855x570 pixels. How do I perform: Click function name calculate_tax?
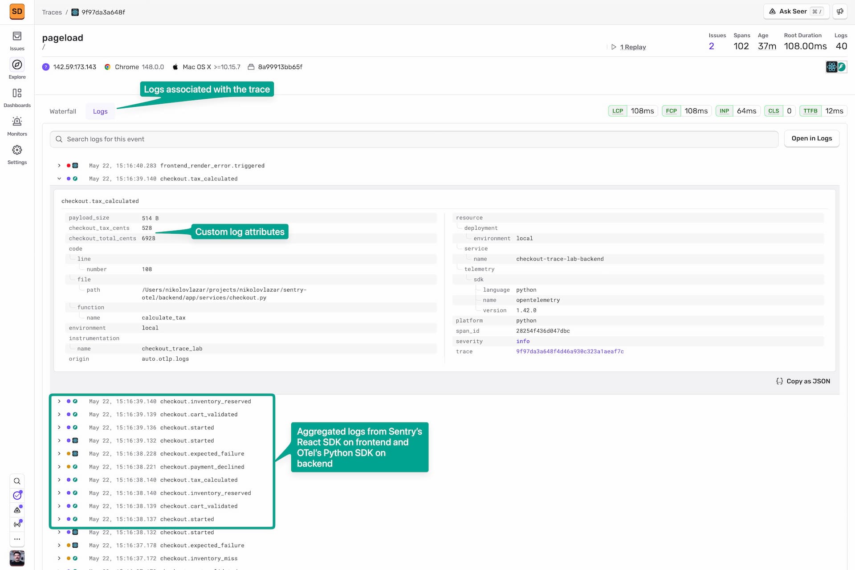pyautogui.click(x=163, y=318)
